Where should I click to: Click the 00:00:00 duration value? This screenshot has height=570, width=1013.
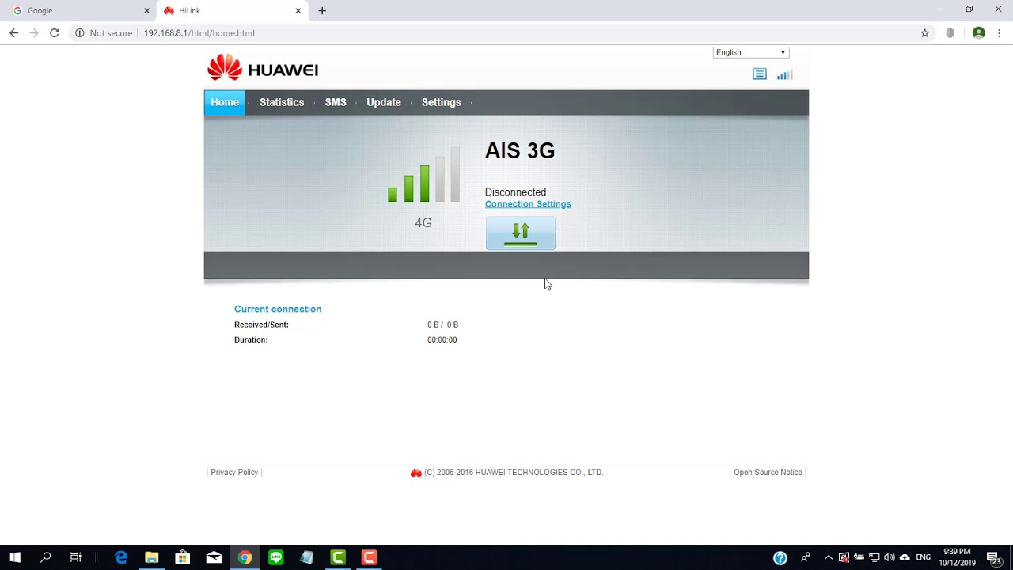442,340
